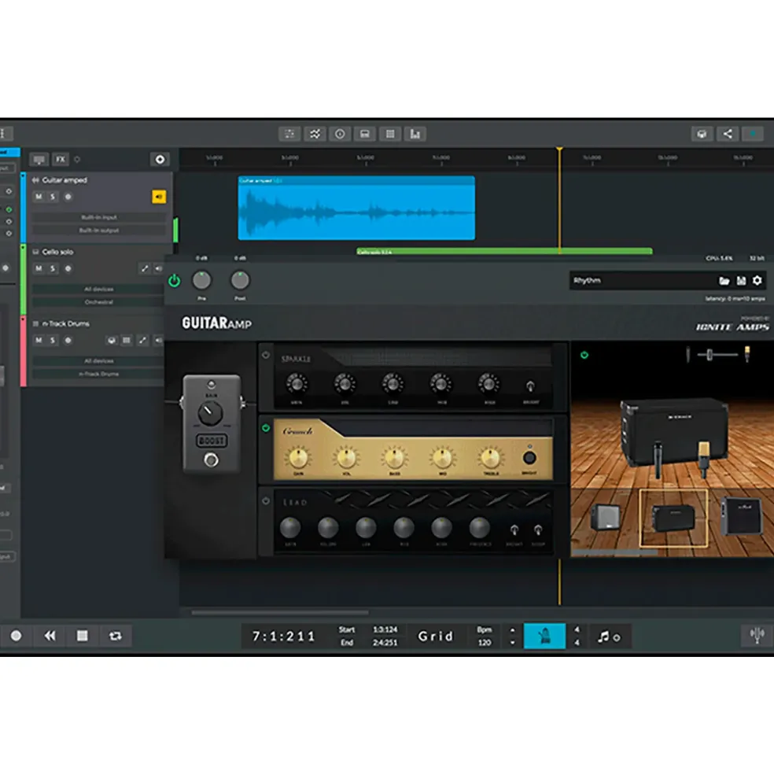Open the step sequencer grid icon
This screenshot has height=775, width=774.
tap(390, 134)
